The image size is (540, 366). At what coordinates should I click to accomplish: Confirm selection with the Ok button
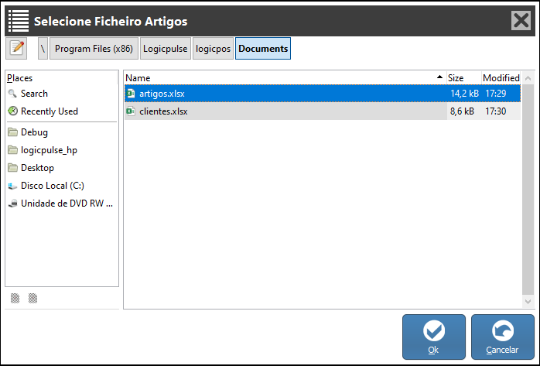(434, 337)
